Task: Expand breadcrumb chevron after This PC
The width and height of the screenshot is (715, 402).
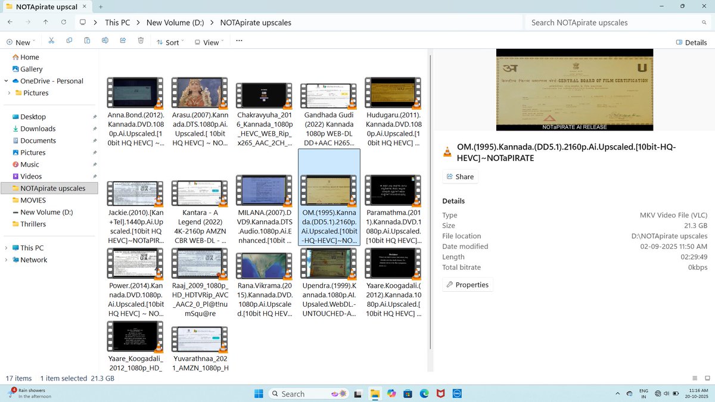Action: coord(138,23)
